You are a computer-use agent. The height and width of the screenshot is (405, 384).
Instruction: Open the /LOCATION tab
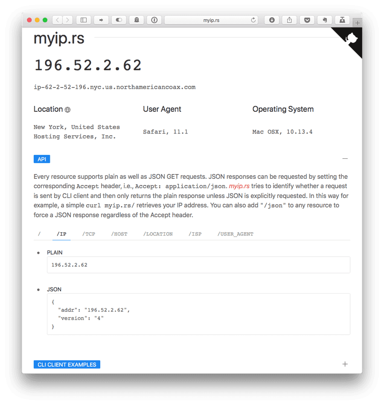click(158, 234)
